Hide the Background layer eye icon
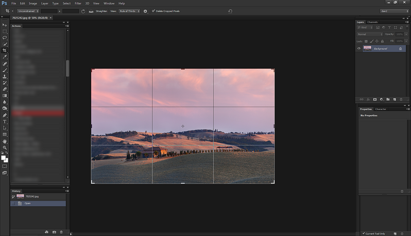This screenshot has height=236, width=411. (359, 48)
